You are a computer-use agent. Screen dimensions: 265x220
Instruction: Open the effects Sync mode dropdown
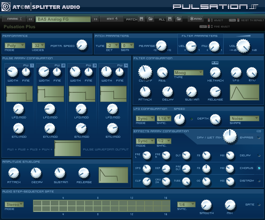145,141
